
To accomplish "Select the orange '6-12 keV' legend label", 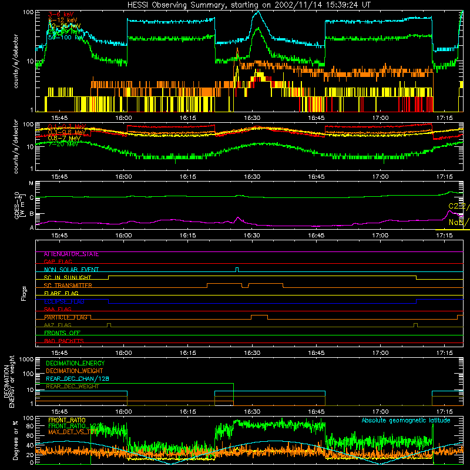I will coord(63,20).
